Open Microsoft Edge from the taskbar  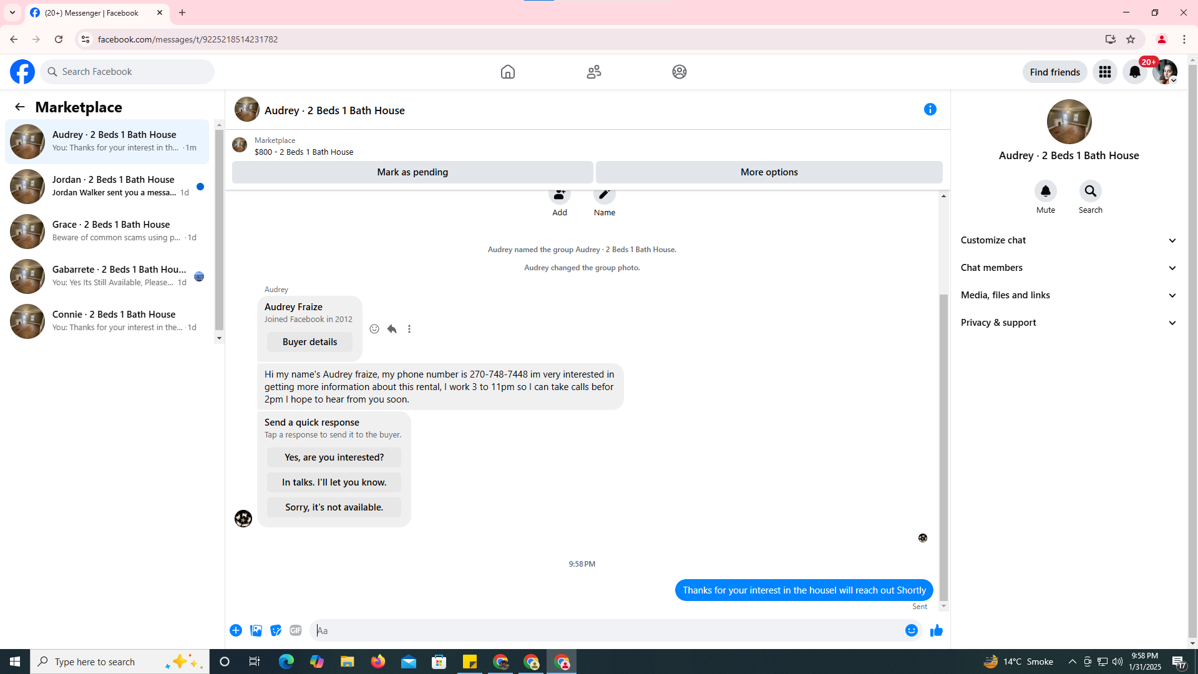click(x=286, y=662)
